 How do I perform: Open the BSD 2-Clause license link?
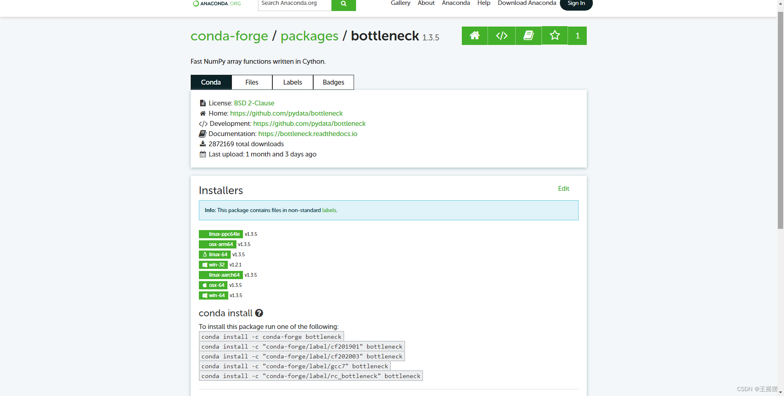point(254,103)
